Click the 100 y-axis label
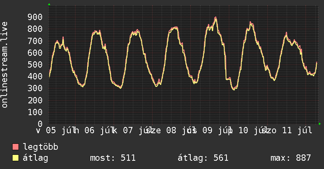This screenshot has width=324, height=169. click(x=35, y=112)
